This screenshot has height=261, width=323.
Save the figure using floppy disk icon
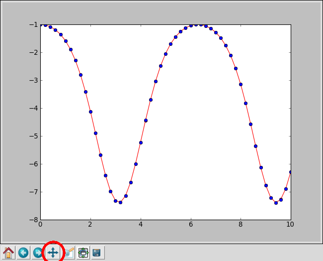pos(97,253)
